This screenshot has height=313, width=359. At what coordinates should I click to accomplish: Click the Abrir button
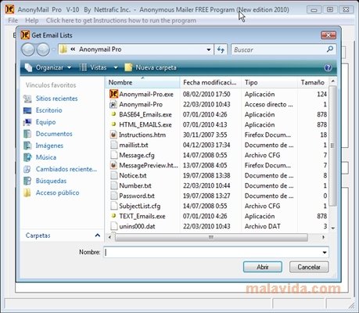click(x=263, y=267)
